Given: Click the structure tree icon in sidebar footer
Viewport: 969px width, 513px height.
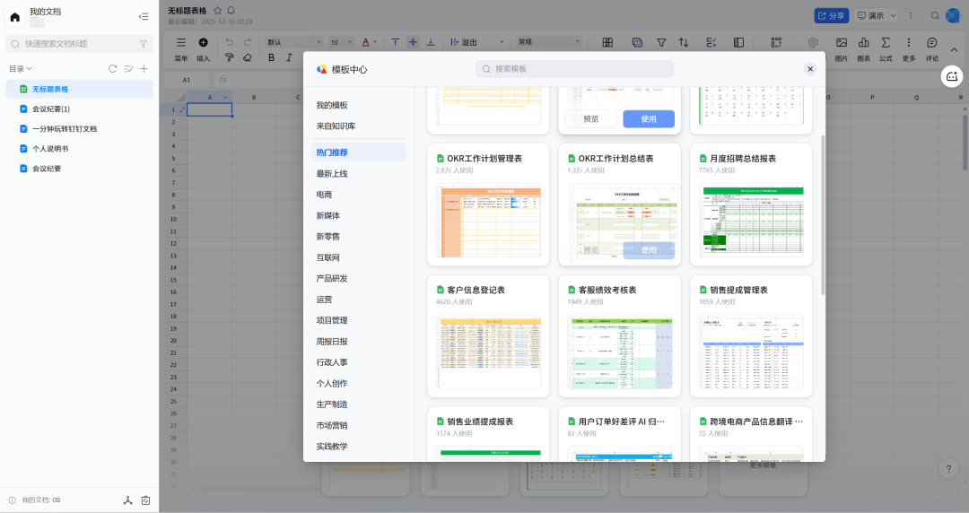Looking at the screenshot, I should coord(128,500).
